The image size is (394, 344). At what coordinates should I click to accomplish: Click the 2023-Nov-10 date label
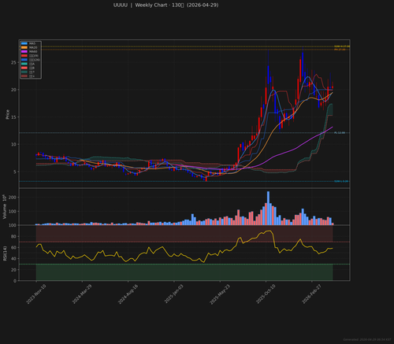pos(36,294)
